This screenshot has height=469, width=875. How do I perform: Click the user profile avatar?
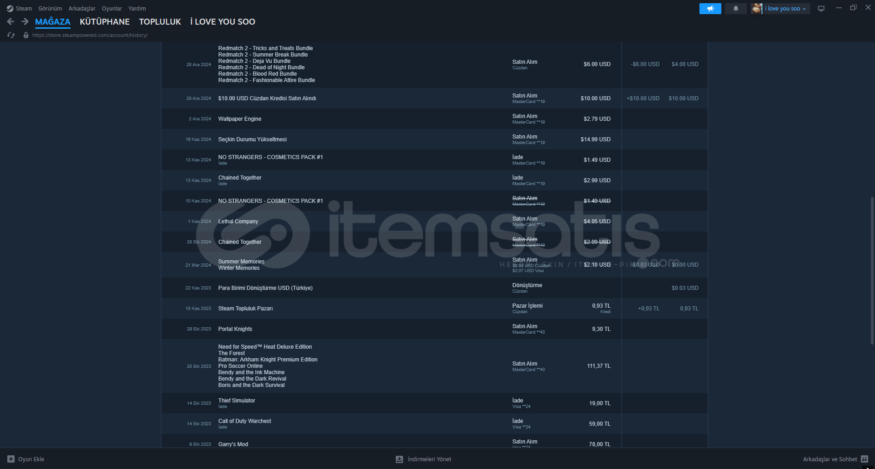756,9
